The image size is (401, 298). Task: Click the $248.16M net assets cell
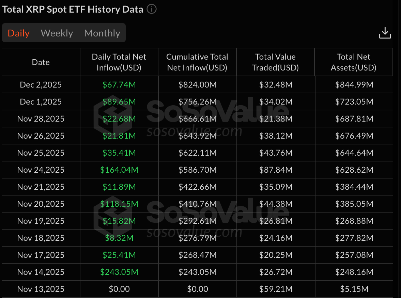(x=354, y=272)
